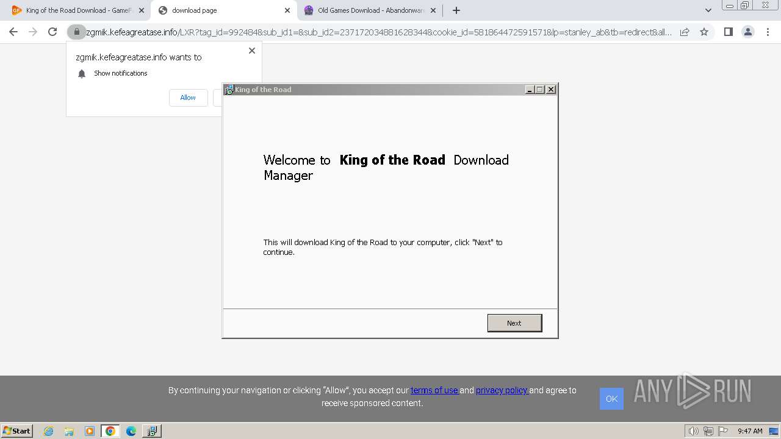The height and width of the screenshot is (439, 781).
Task: Close the download page tab
Action: [287, 10]
